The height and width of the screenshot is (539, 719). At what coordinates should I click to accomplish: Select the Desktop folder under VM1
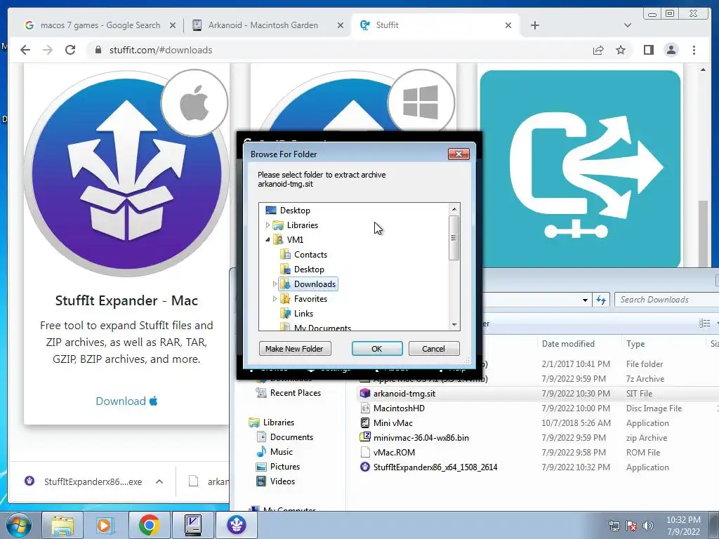click(309, 269)
